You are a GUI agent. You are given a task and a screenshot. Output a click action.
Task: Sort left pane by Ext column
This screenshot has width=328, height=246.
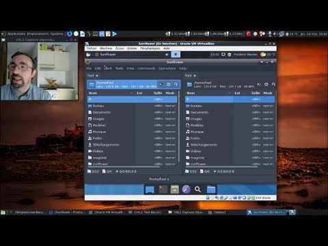pos(139,93)
